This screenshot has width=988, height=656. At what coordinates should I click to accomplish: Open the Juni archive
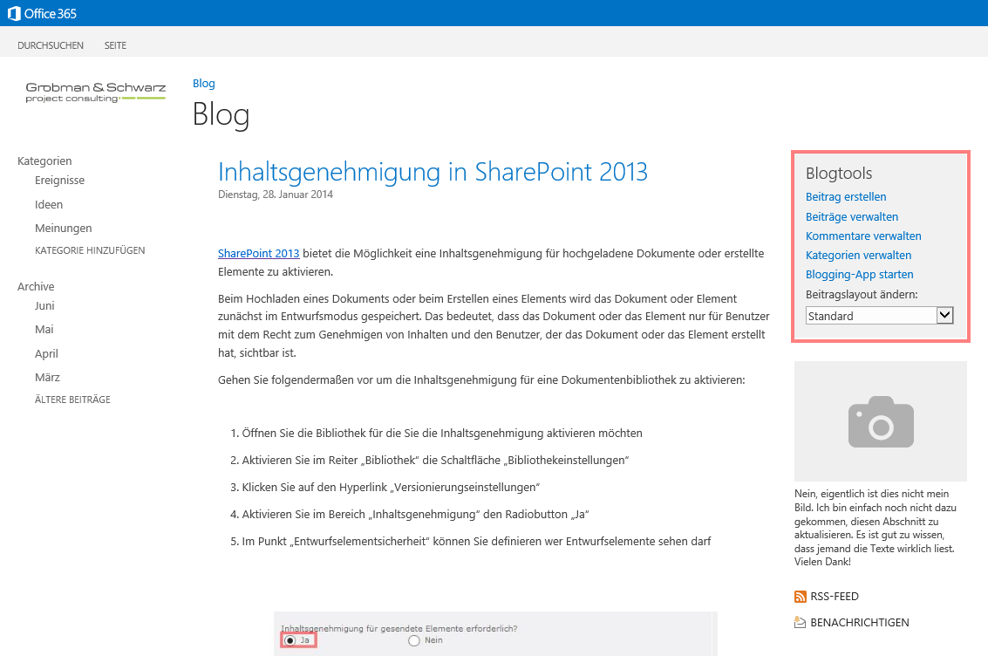[x=44, y=305]
